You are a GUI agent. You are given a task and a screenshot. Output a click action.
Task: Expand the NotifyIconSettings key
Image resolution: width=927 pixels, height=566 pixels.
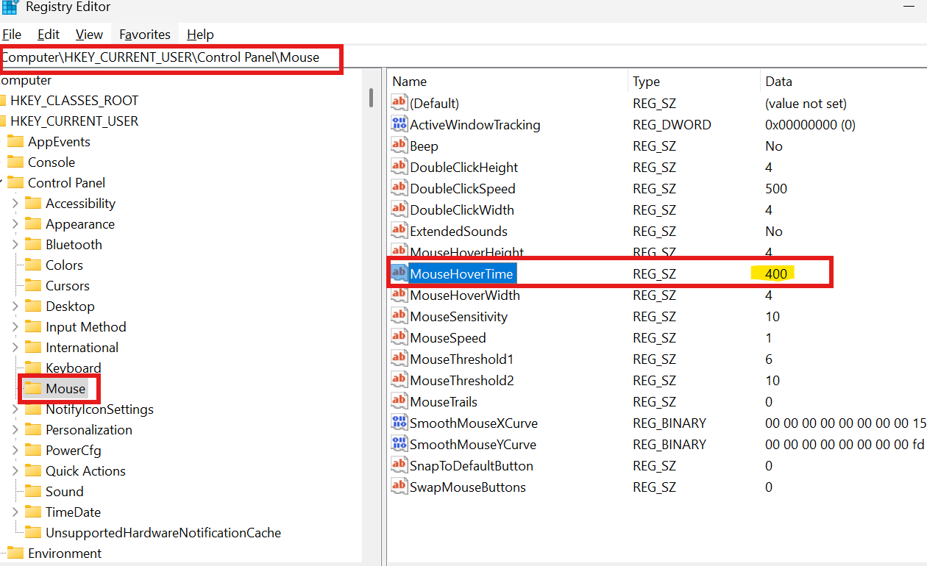point(15,409)
